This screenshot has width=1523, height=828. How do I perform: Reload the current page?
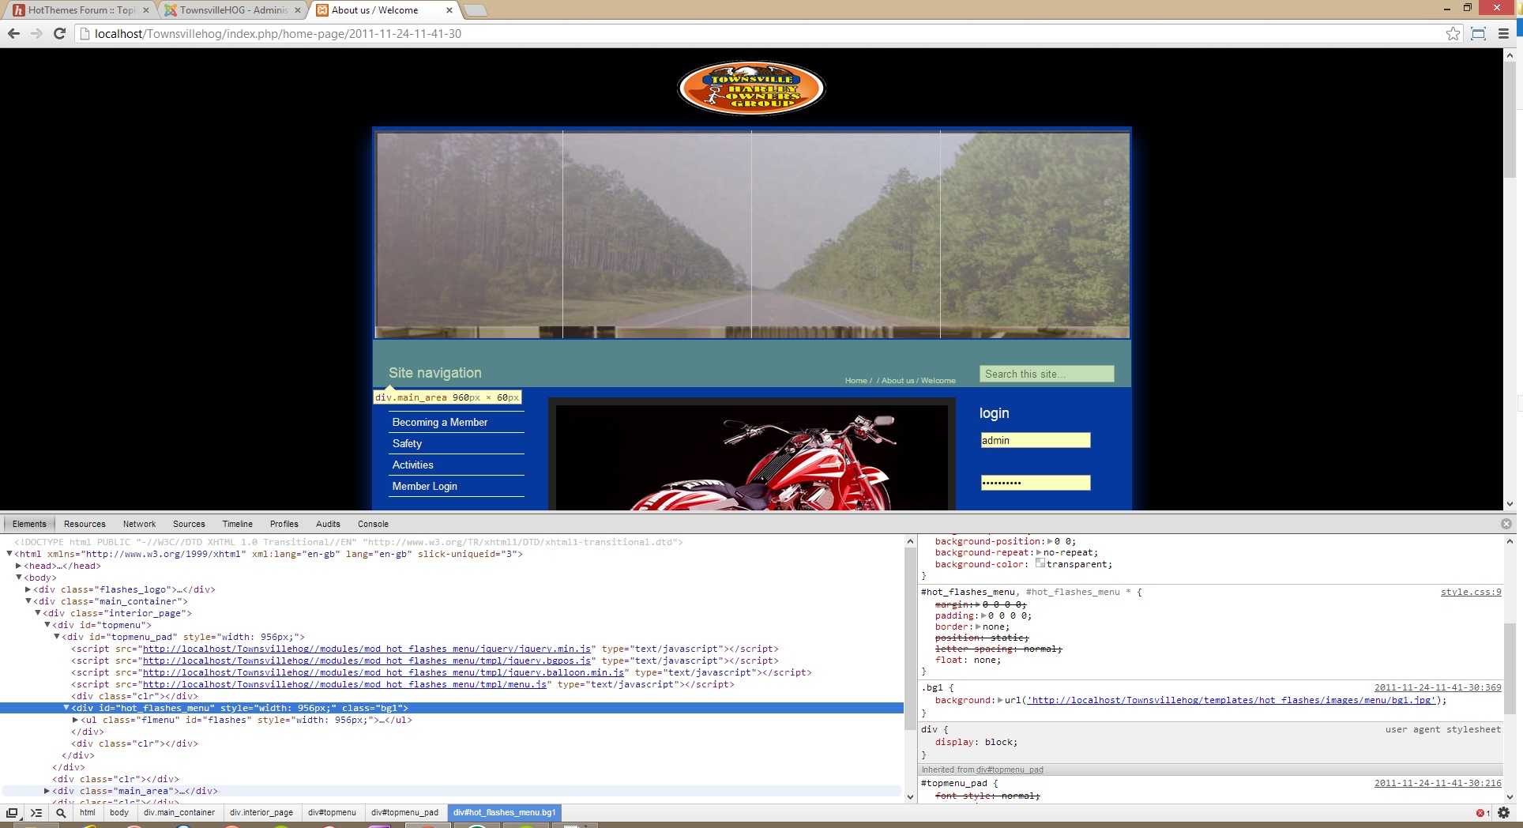[x=59, y=33]
